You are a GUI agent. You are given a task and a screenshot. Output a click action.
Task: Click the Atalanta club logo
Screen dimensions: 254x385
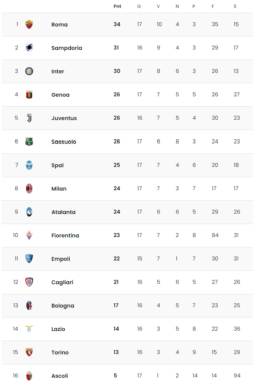29,212
